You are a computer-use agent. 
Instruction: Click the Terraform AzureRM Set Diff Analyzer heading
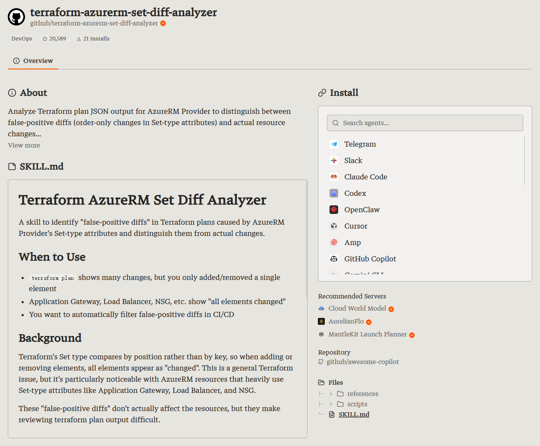coord(142,200)
